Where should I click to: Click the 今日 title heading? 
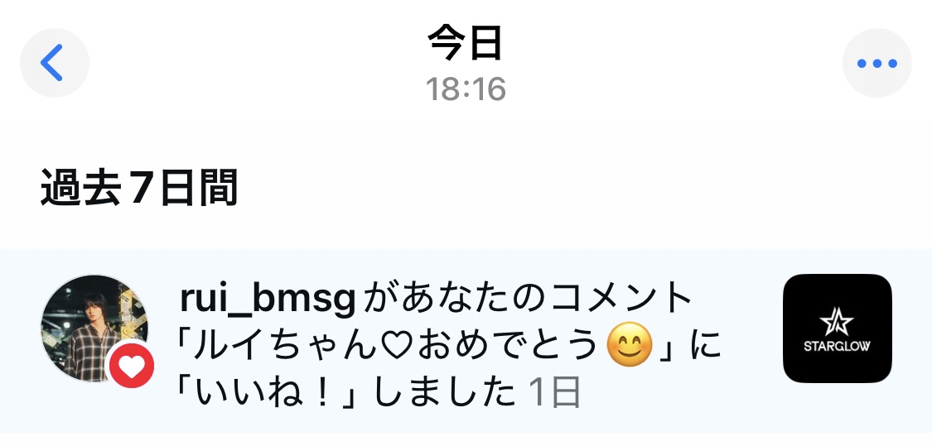pos(466,43)
